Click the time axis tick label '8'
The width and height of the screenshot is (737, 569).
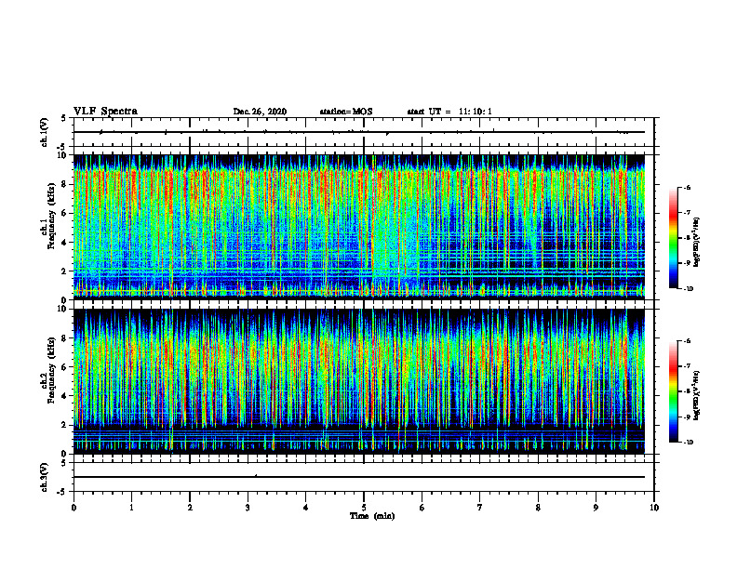coord(538,508)
